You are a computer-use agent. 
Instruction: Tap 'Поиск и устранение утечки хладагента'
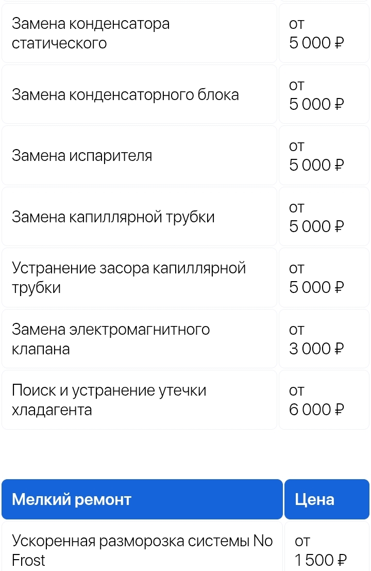[x=139, y=400]
